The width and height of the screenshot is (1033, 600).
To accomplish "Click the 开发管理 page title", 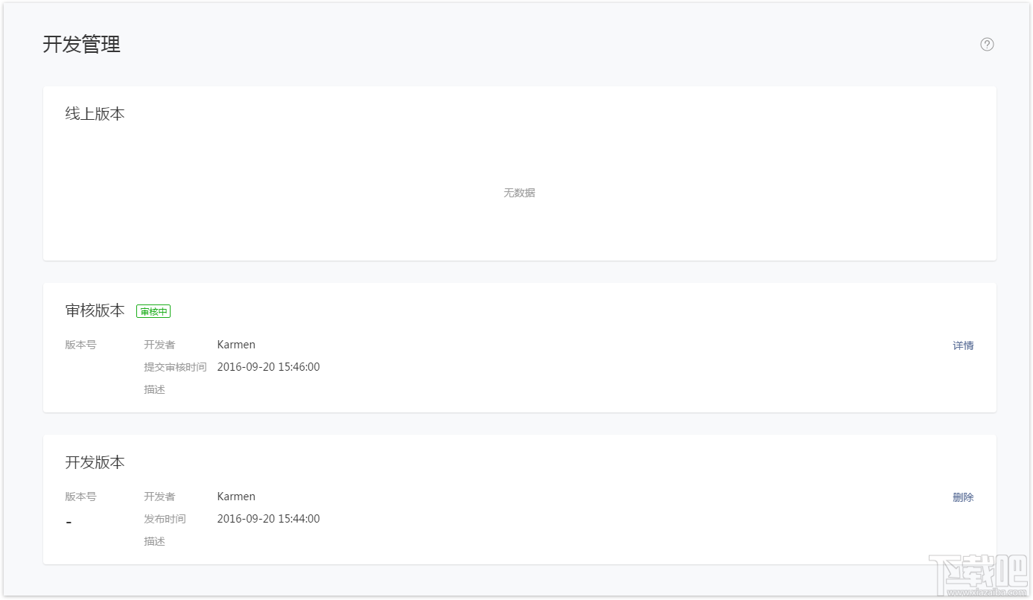I will (81, 45).
